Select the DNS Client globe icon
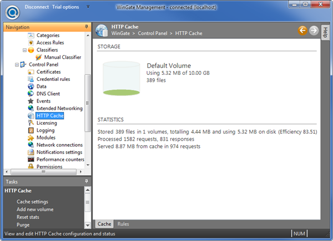Image resolution: width=333 pixels, height=241 pixels. [31, 94]
